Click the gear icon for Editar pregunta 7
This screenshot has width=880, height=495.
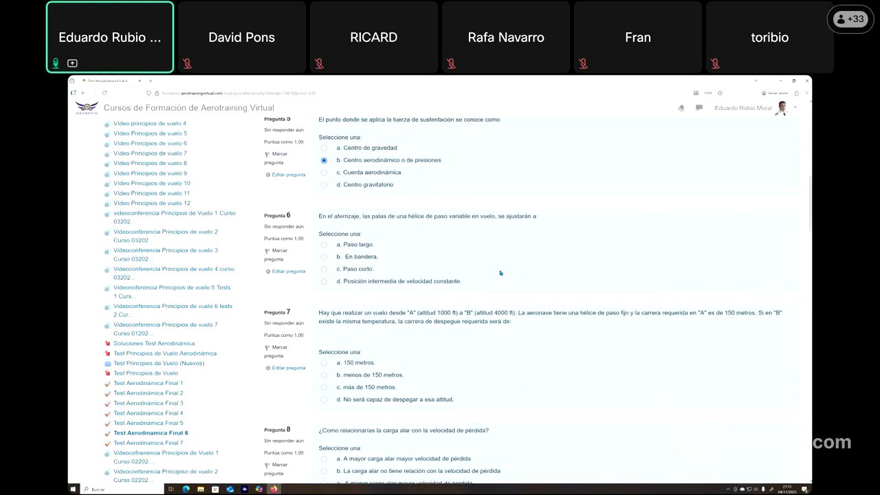268,368
